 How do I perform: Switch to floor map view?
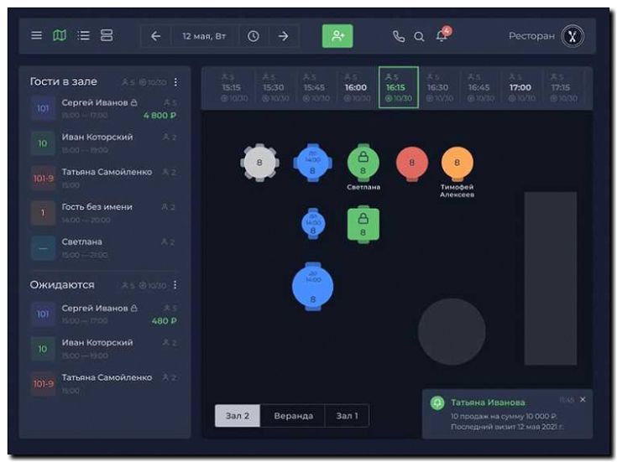pos(59,36)
